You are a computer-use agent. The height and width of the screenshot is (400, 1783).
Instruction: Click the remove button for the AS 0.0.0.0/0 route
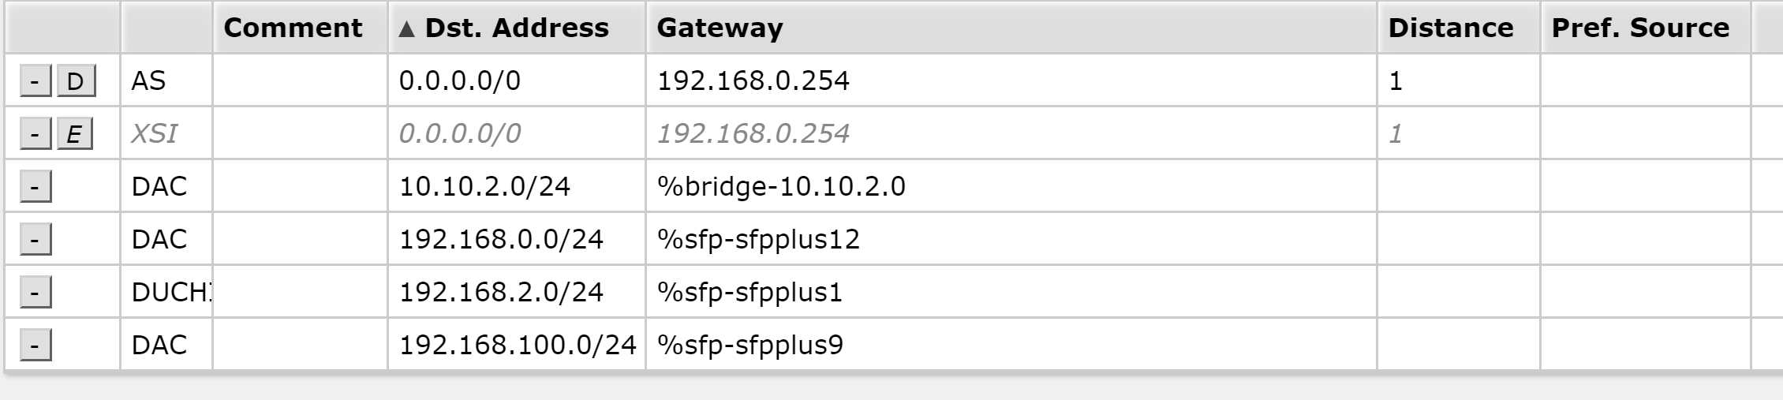point(36,81)
